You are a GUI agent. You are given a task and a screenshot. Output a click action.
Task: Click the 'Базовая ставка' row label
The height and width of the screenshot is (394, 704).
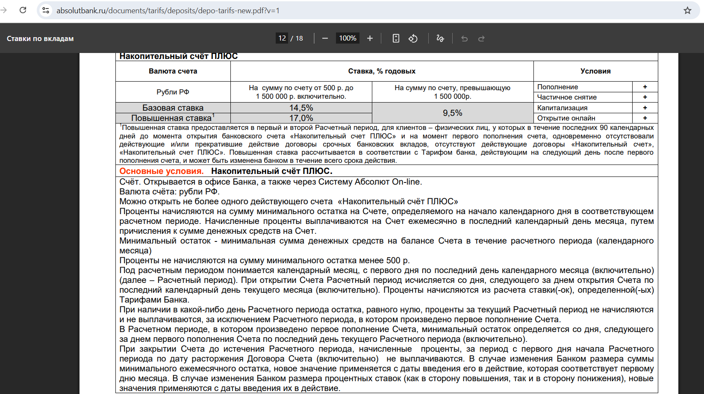pos(173,108)
